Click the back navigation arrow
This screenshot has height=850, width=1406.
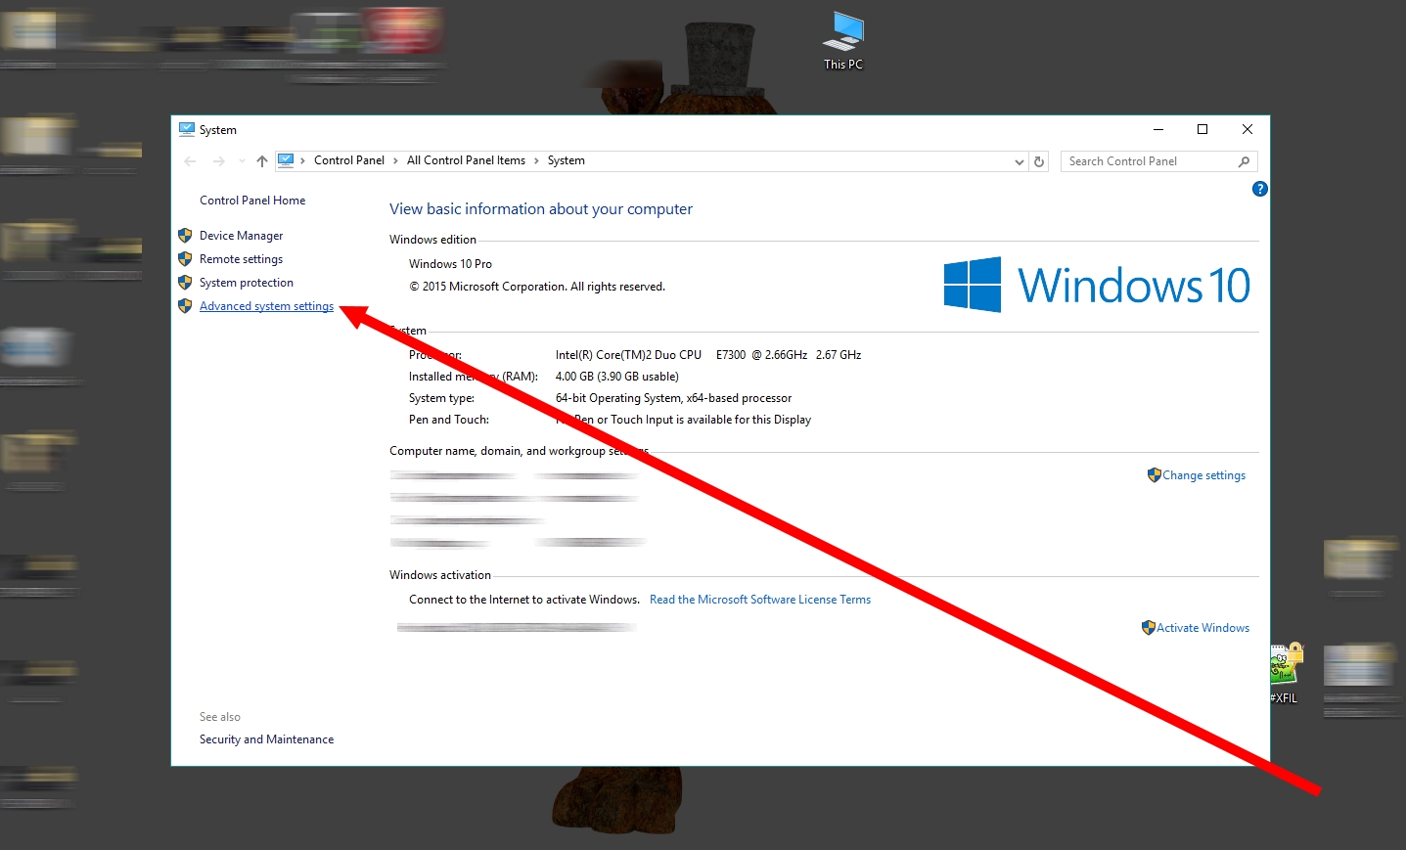(x=190, y=161)
